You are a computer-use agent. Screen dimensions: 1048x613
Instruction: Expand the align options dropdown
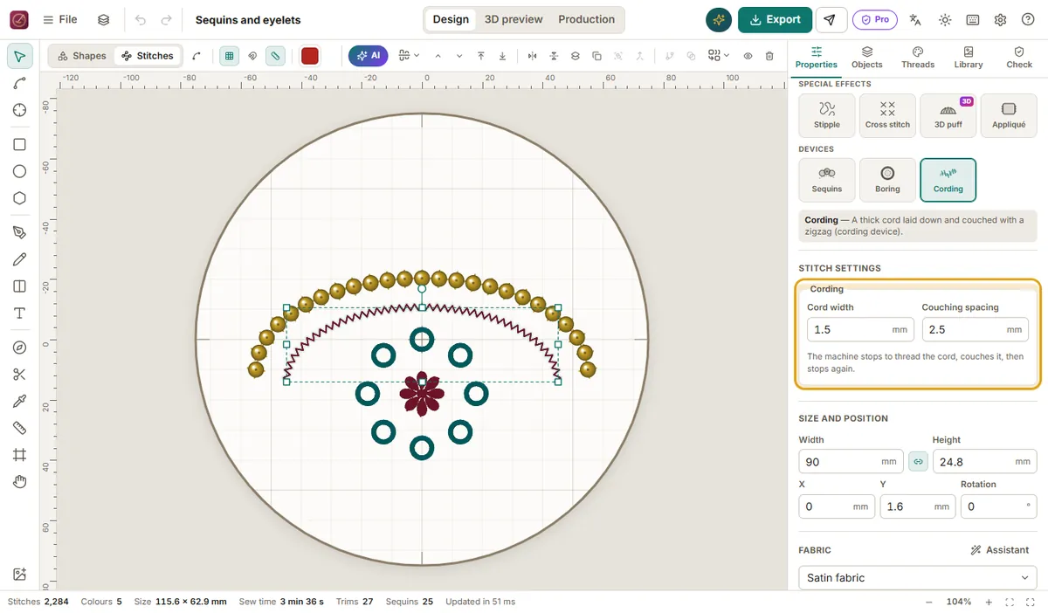tap(409, 56)
